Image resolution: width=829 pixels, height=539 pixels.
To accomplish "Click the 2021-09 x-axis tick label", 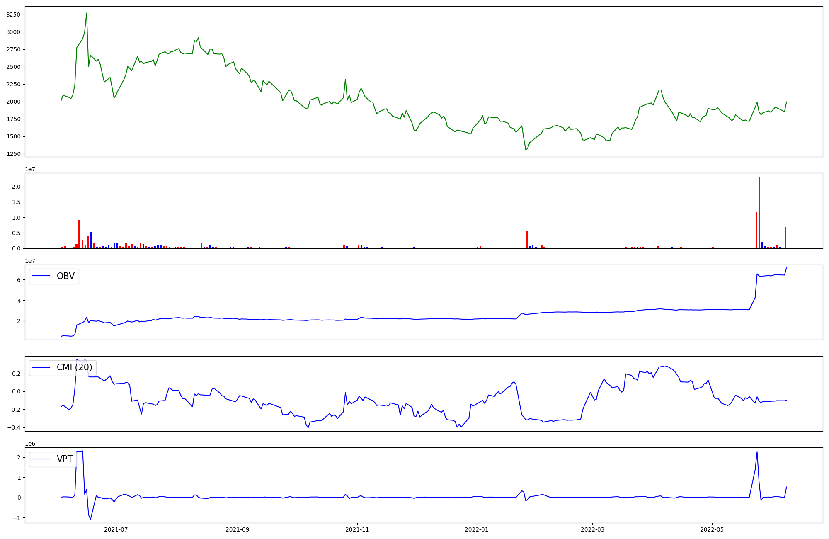I will point(237,529).
